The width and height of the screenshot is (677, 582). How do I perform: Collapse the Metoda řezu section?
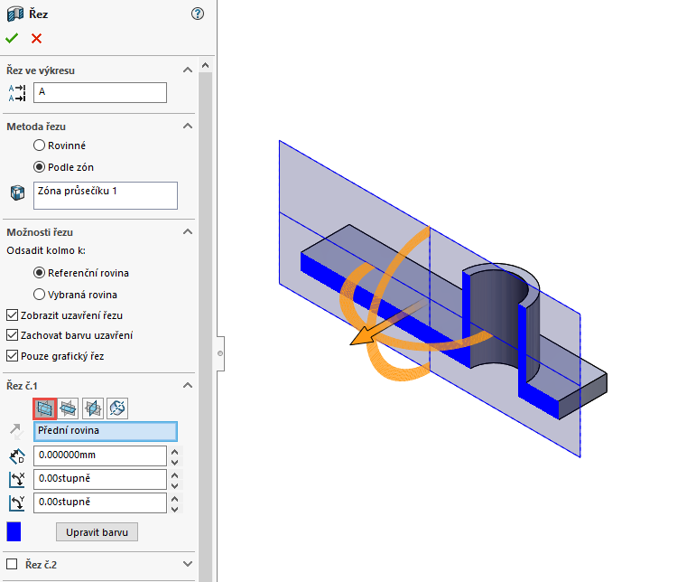pos(188,127)
